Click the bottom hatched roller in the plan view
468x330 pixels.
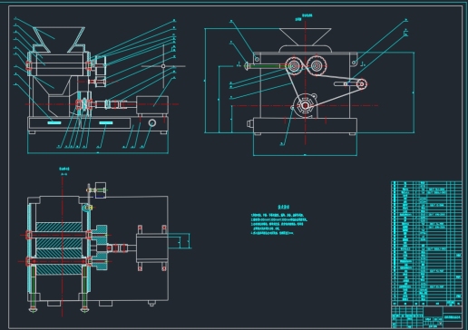[59, 269]
